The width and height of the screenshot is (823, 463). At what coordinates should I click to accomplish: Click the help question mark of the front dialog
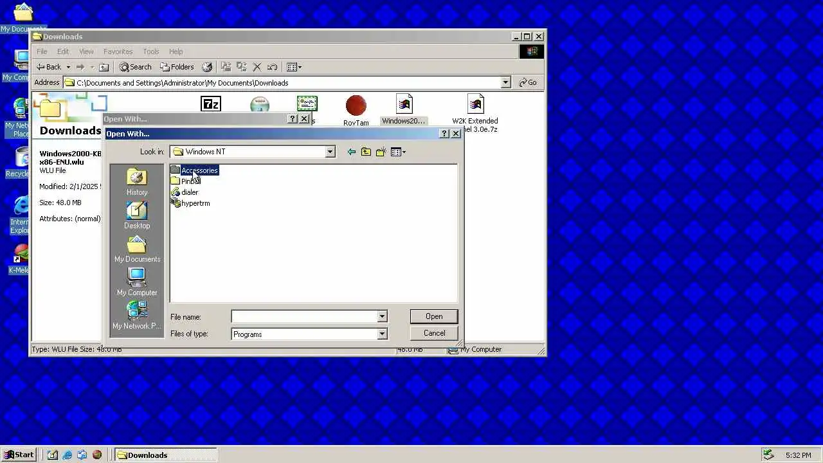(444, 134)
